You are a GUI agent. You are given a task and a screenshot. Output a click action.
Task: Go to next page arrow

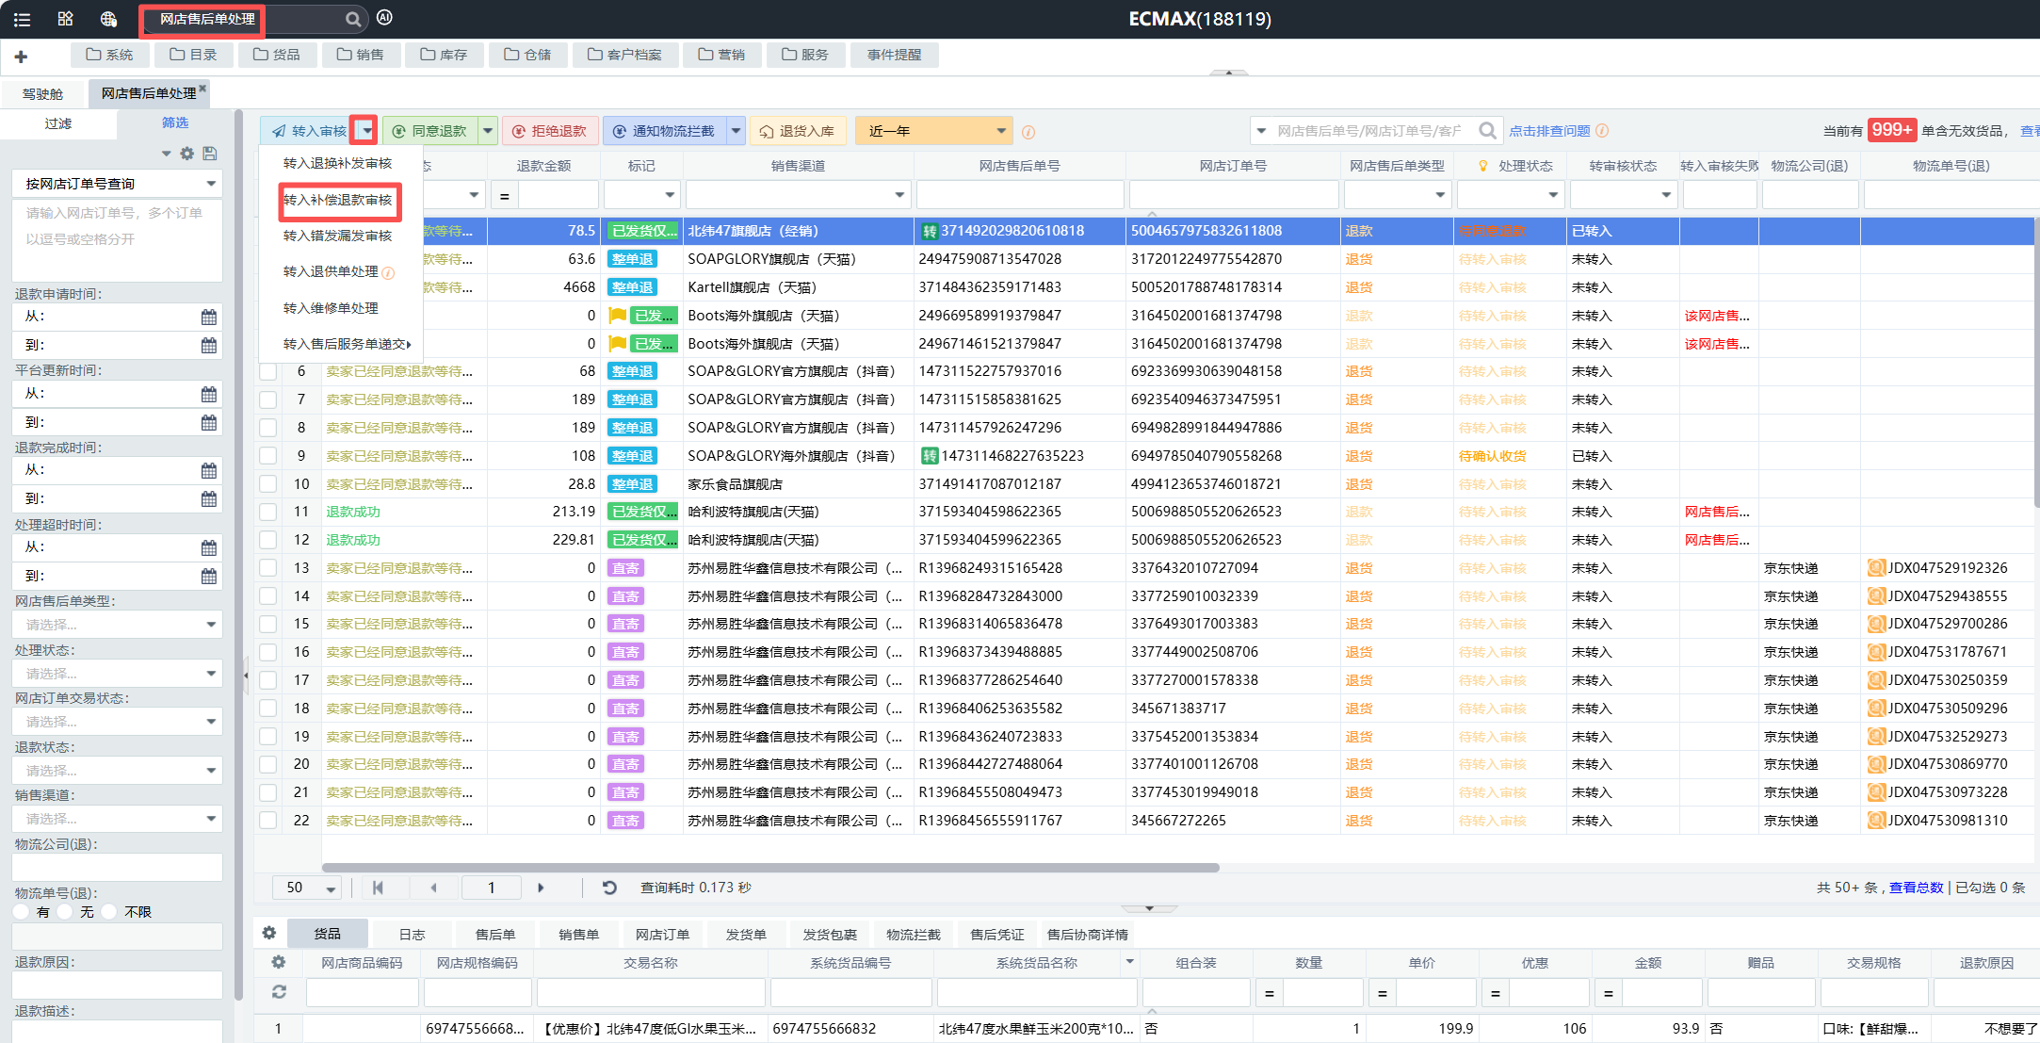point(541,888)
